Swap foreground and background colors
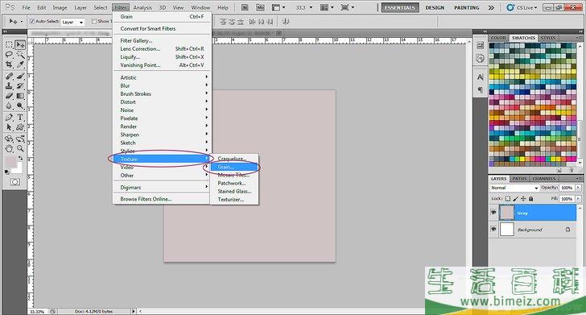Image resolution: width=586 pixels, height=315 pixels. (21, 159)
